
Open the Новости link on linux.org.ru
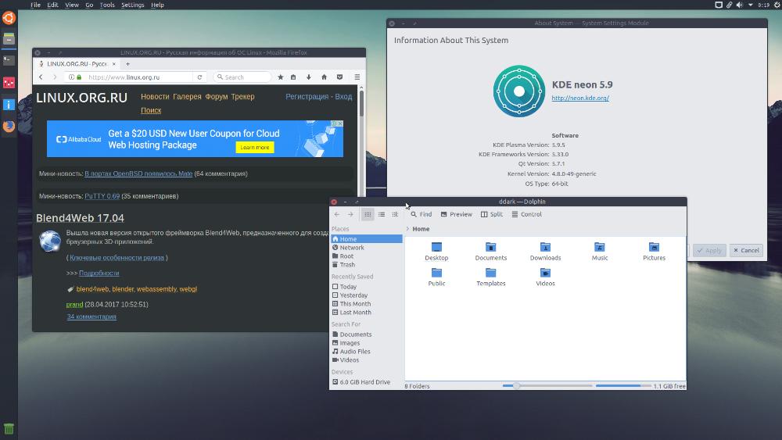click(155, 97)
